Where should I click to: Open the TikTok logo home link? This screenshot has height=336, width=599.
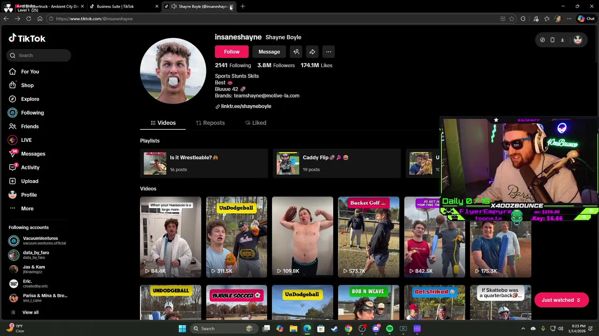point(27,38)
